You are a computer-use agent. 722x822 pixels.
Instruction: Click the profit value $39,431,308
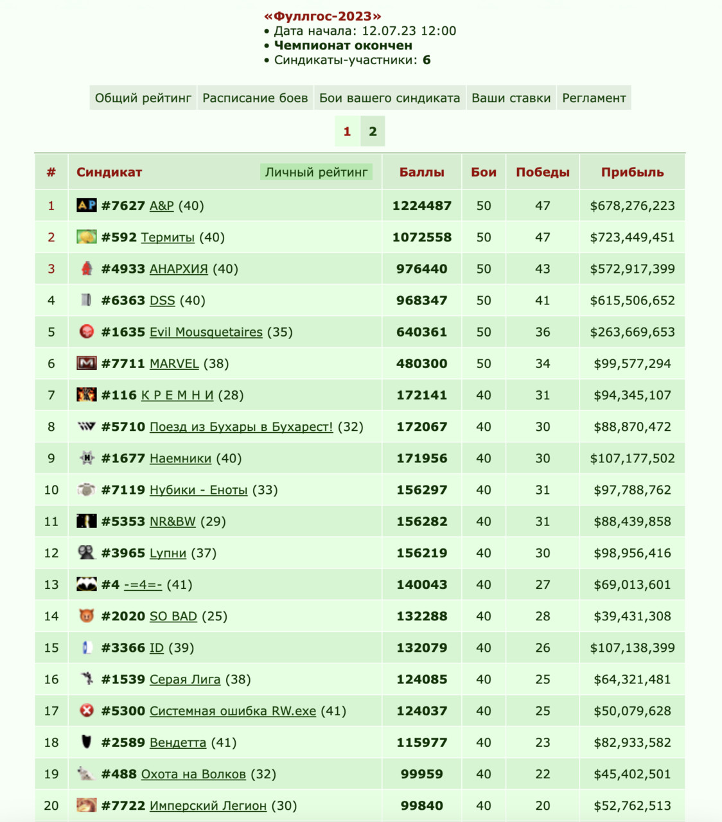pyautogui.click(x=633, y=616)
